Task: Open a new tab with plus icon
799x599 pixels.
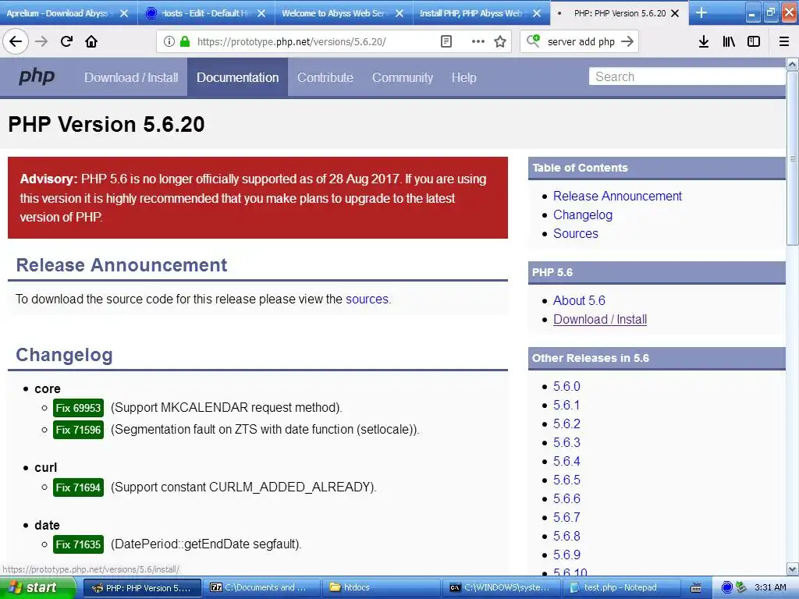Action: 701,12
